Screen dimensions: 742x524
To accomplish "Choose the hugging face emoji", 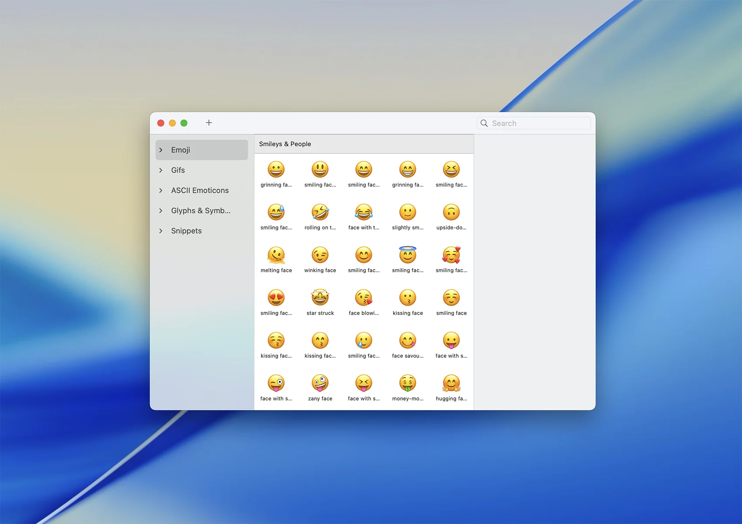I will click(451, 384).
